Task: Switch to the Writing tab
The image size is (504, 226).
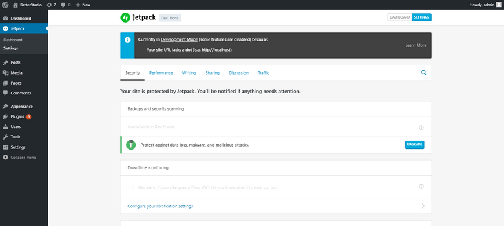Action: pyautogui.click(x=189, y=73)
